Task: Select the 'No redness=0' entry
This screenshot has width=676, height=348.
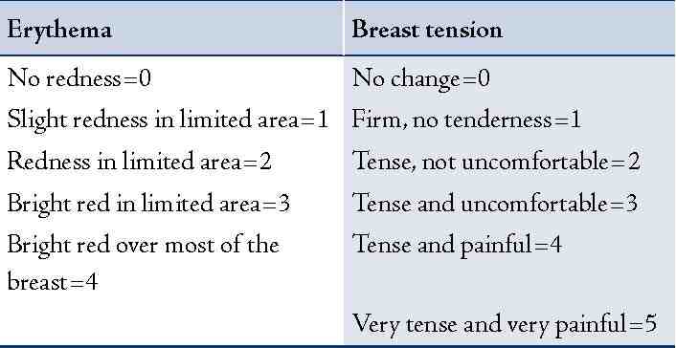Action: [79, 78]
